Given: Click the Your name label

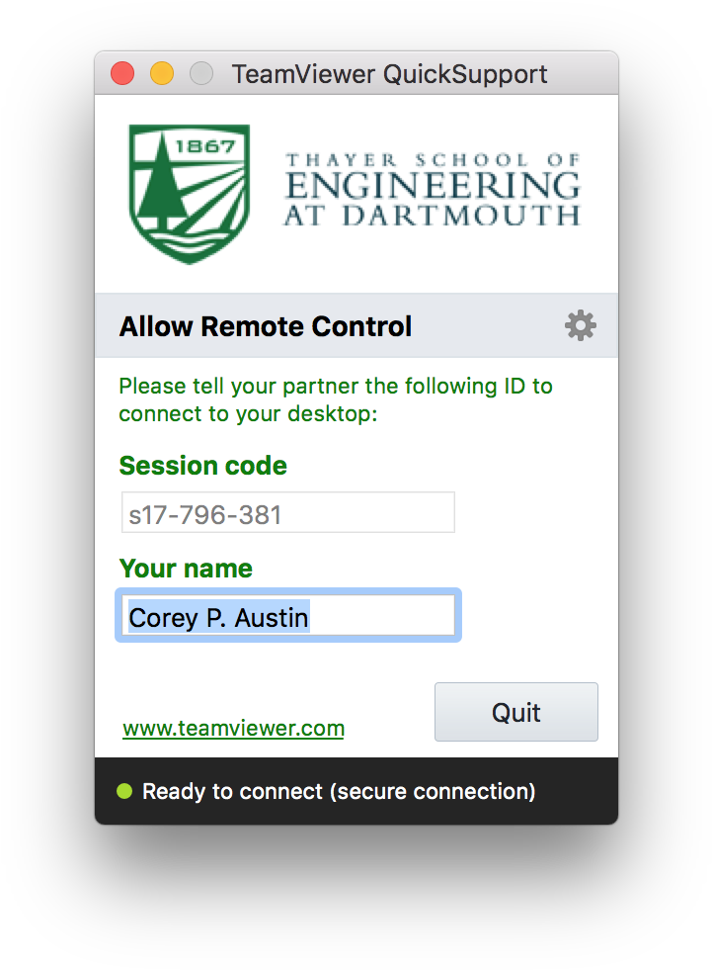Looking at the screenshot, I should (186, 569).
